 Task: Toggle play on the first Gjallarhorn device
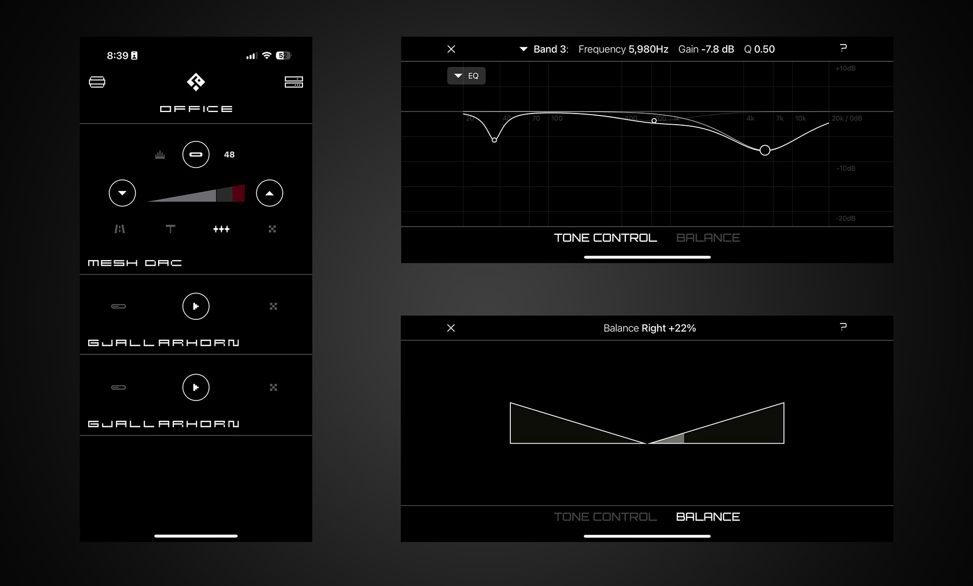click(196, 306)
